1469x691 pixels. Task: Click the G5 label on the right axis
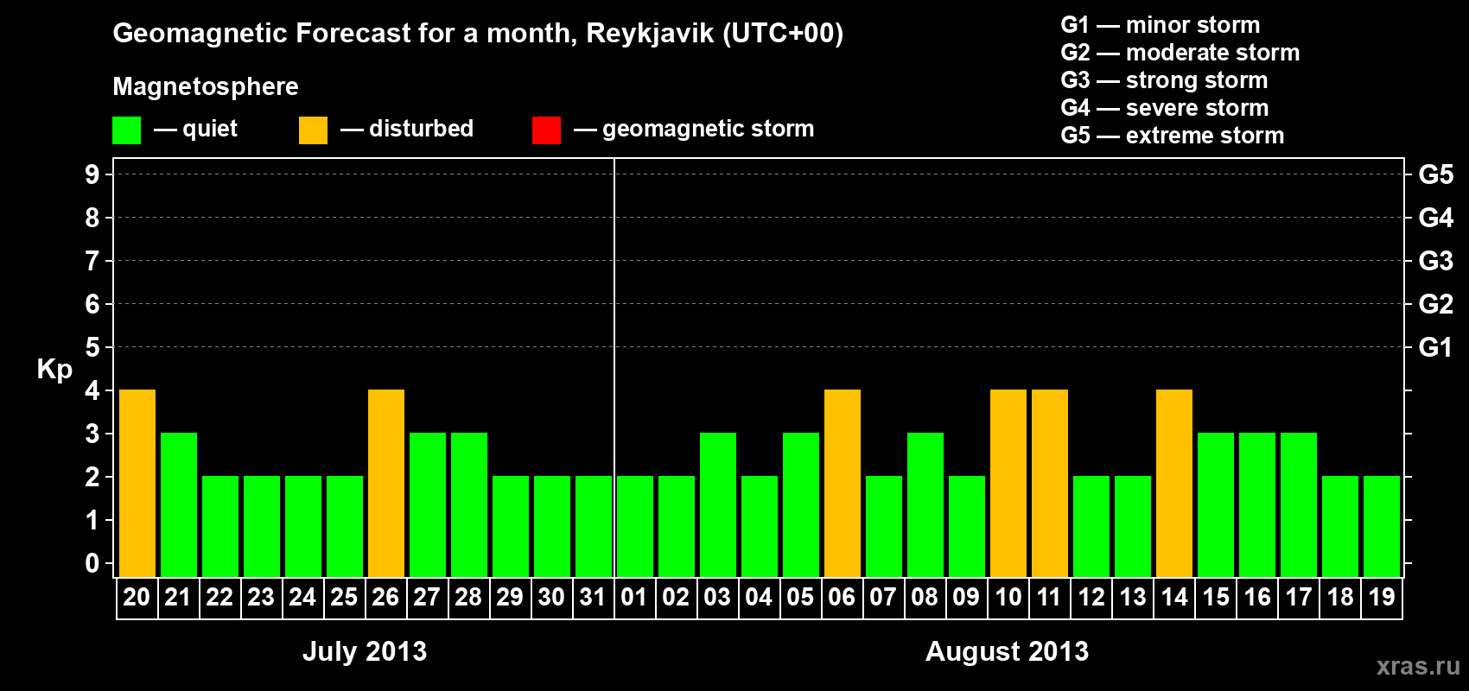1436,174
